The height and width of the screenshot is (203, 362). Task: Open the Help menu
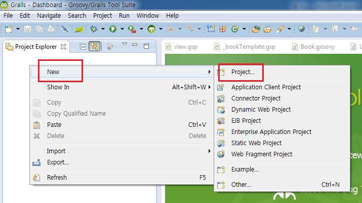pyautogui.click(x=173, y=16)
